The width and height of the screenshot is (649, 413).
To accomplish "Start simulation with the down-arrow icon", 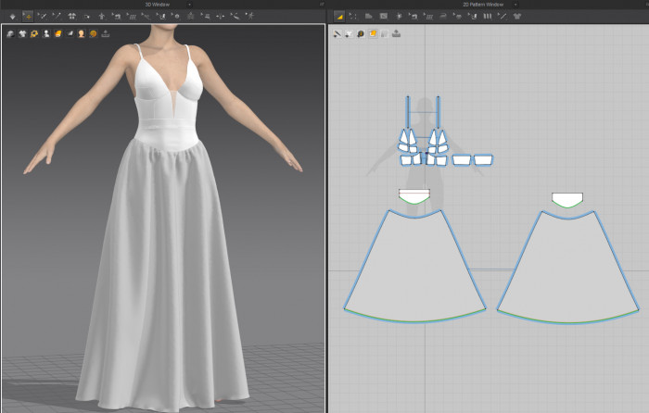I will pyautogui.click(x=13, y=17).
